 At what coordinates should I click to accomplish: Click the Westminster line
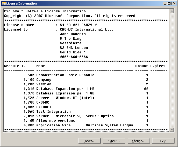(72, 43)
